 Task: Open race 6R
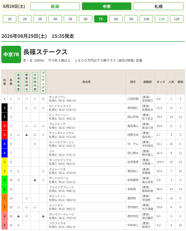point(86,19)
